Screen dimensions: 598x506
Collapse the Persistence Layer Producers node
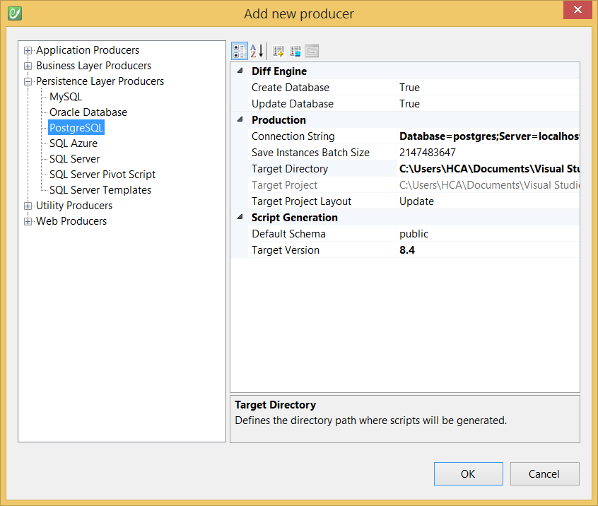[28, 81]
